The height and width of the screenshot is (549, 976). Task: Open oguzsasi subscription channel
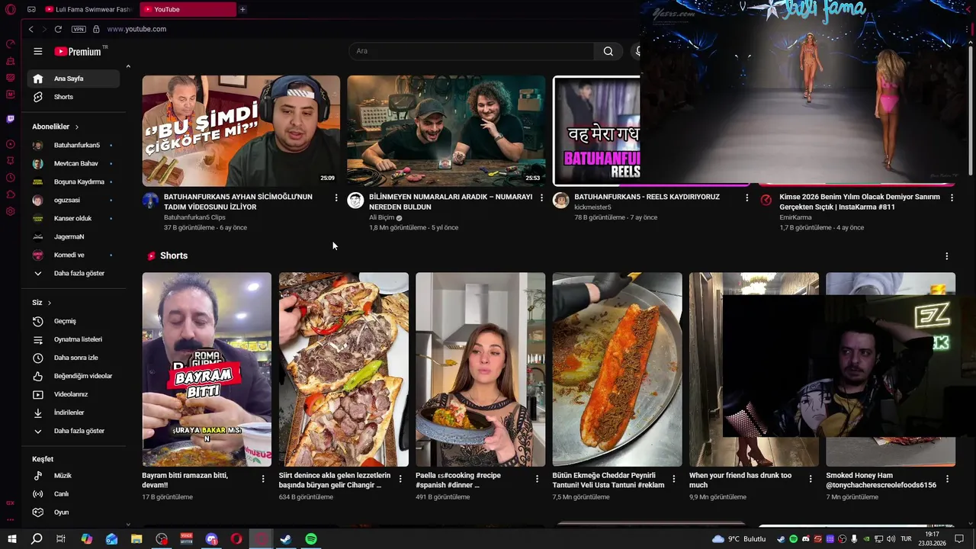click(x=73, y=200)
